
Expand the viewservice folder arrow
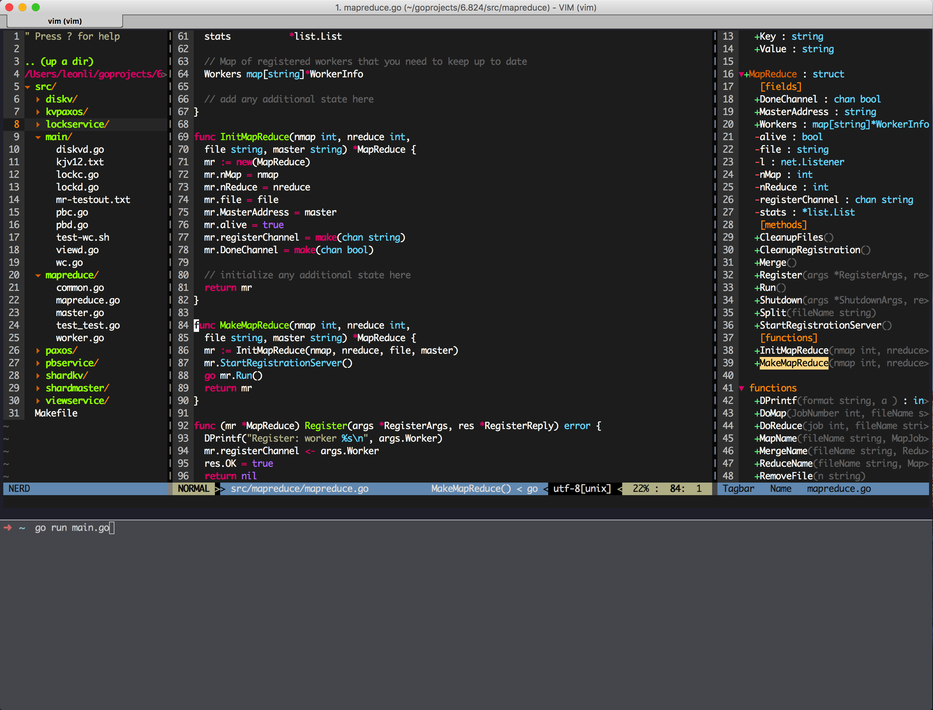point(38,401)
